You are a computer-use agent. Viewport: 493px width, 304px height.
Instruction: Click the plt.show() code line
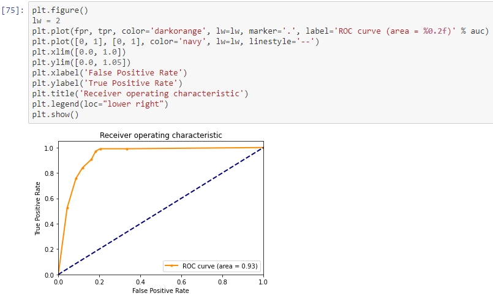(x=55, y=114)
